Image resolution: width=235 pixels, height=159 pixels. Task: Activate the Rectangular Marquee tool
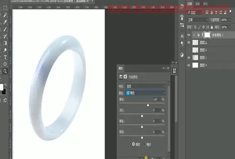(5, 8)
